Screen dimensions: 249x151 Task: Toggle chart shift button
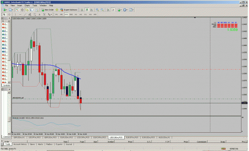pyautogui.click(x=113, y=10)
